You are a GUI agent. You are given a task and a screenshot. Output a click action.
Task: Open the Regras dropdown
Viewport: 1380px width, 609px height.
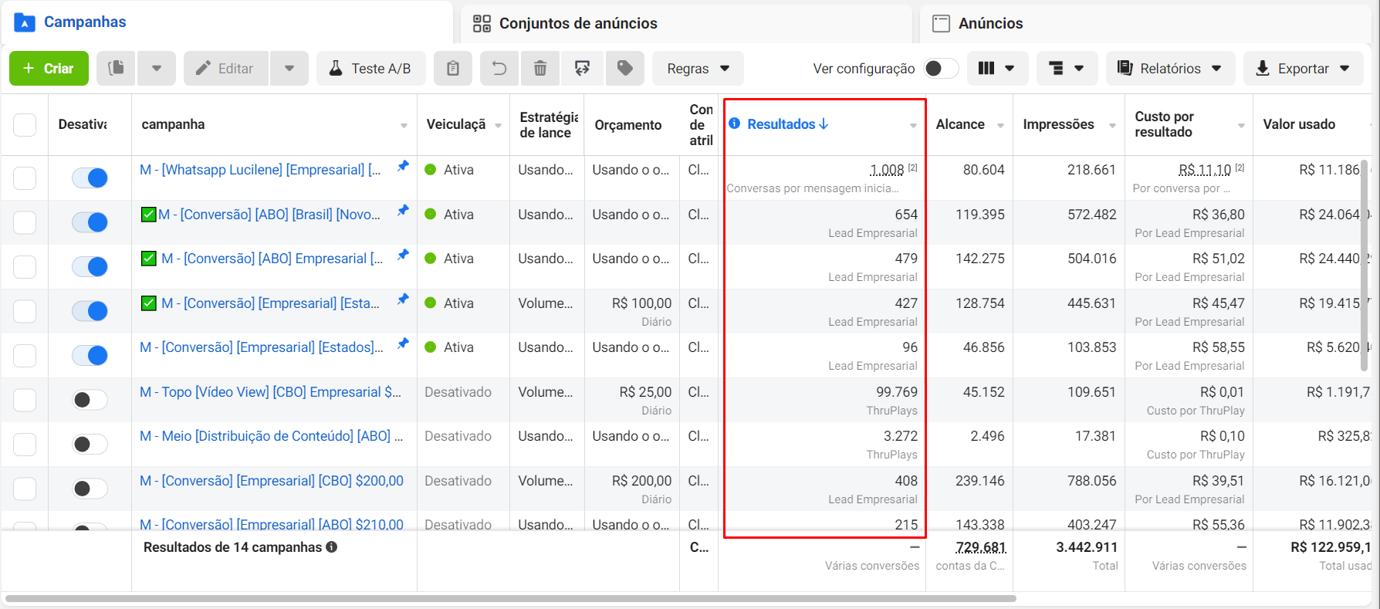pos(698,68)
